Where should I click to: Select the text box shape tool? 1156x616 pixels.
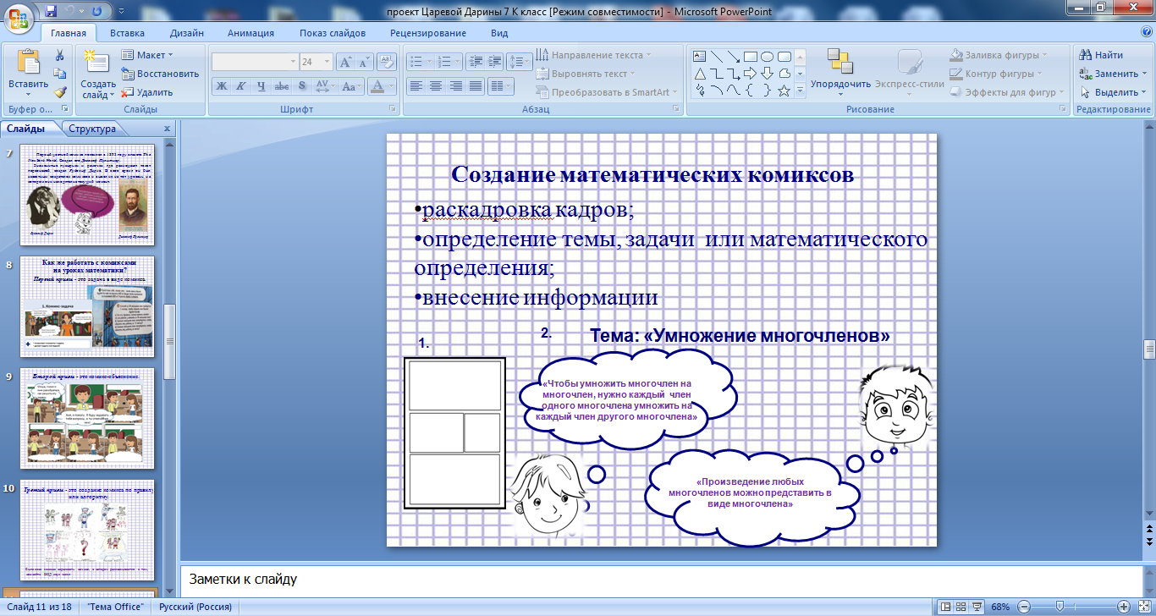pyautogui.click(x=700, y=57)
